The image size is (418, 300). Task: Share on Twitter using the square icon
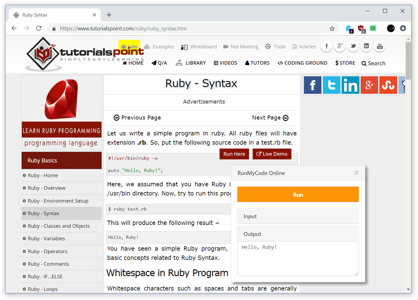pyautogui.click(x=332, y=85)
